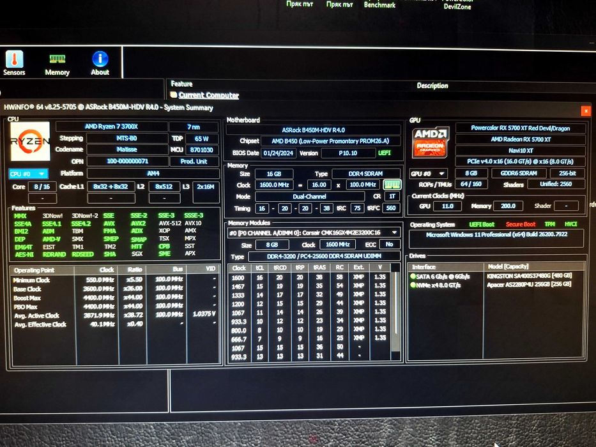Click the Prod. Unit field
596x447 pixels.
pyautogui.click(x=194, y=162)
